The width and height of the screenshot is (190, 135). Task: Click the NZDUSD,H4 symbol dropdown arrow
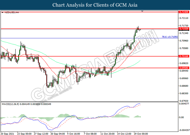pos(3,12)
